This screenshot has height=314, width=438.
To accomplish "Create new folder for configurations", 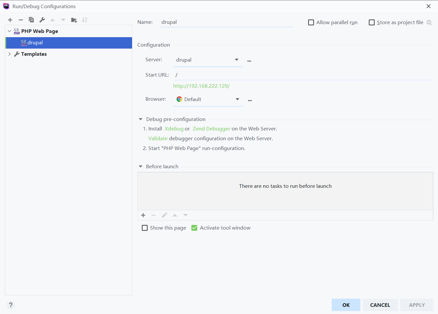I will point(74,20).
